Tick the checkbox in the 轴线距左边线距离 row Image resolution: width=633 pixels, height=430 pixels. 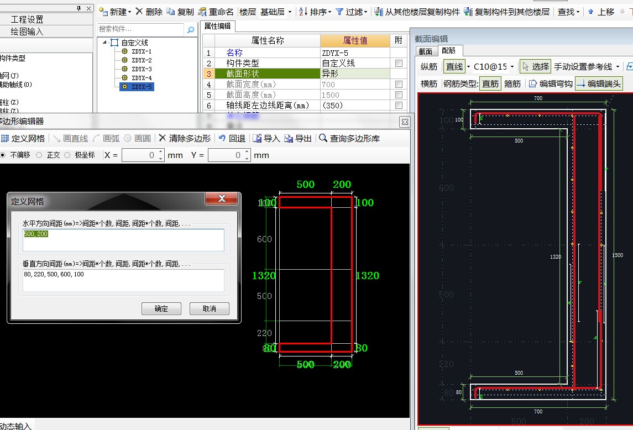[399, 106]
